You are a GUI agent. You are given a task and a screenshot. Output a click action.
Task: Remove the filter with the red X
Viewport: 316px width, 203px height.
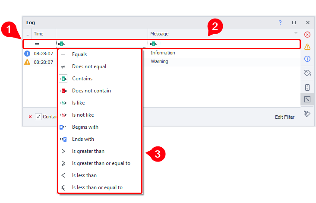tap(30, 117)
